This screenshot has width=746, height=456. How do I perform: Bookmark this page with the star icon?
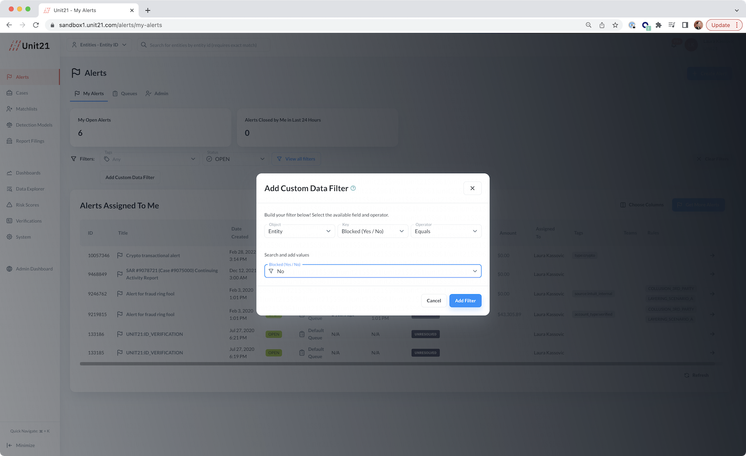(x=615, y=25)
